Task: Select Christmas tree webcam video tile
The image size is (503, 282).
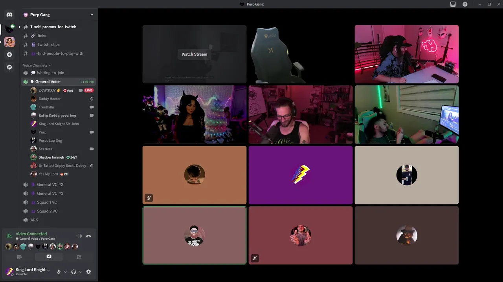Action: coord(195,115)
